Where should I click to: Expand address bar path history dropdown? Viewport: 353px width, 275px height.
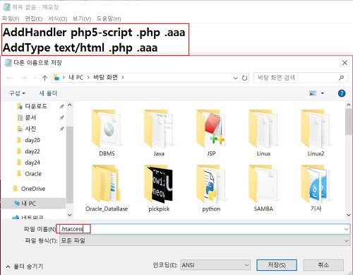pos(235,78)
